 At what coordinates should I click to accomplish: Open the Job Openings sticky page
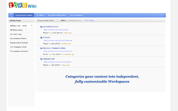point(16,34)
